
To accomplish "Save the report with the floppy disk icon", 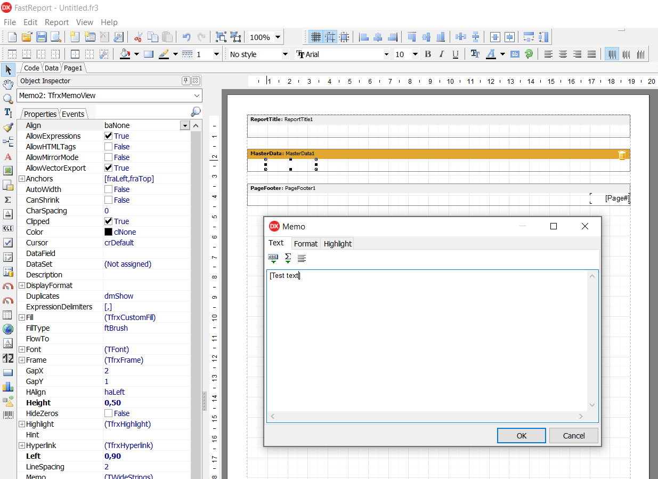I will click(41, 37).
